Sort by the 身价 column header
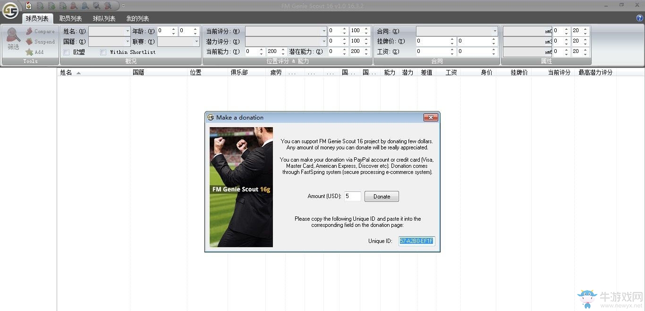This screenshot has width=645, height=311. (x=478, y=72)
